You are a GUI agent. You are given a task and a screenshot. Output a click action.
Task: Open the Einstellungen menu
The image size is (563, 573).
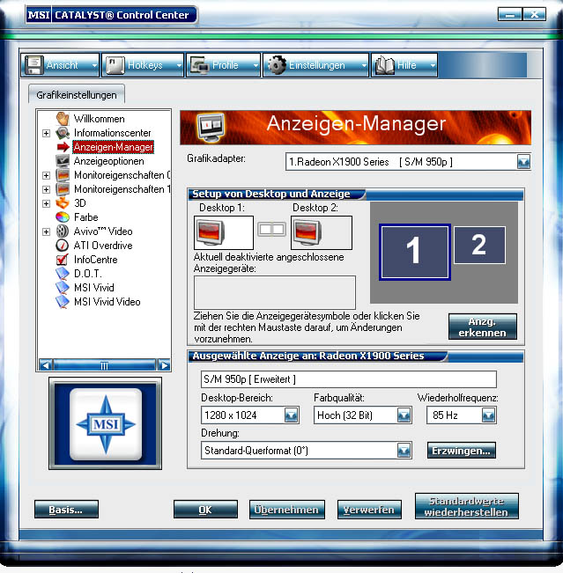(x=315, y=65)
